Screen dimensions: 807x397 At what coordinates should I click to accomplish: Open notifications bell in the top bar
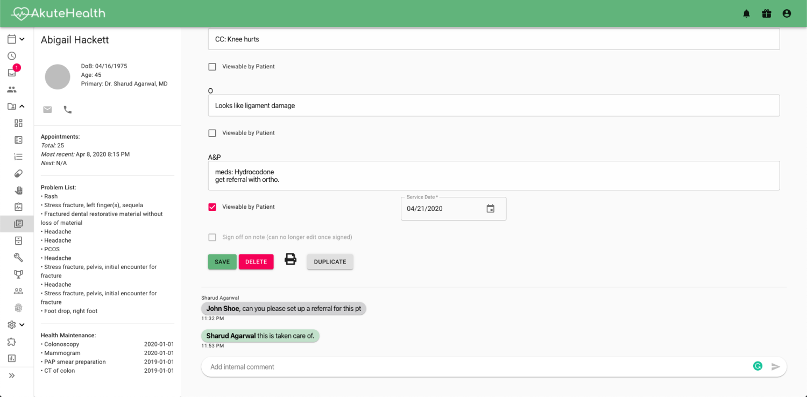[746, 13]
